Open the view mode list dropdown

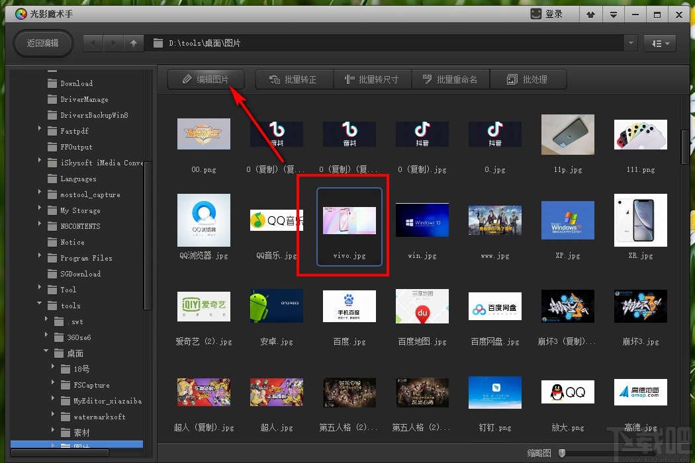[x=660, y=44]
